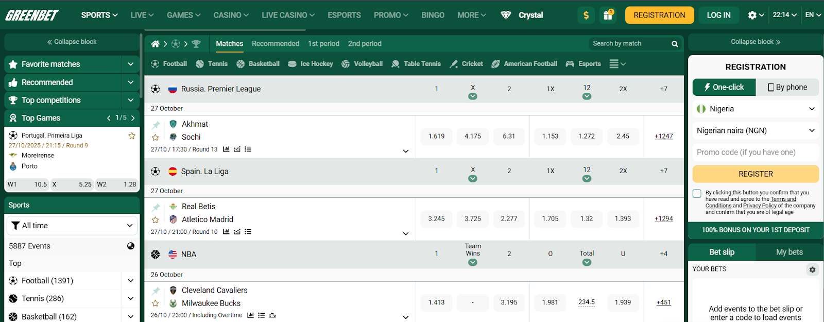The width and height of the screenshot is (824, 322).
Task: Open the My bets tab
Action: pyautogui.click(x=789, y=252)
